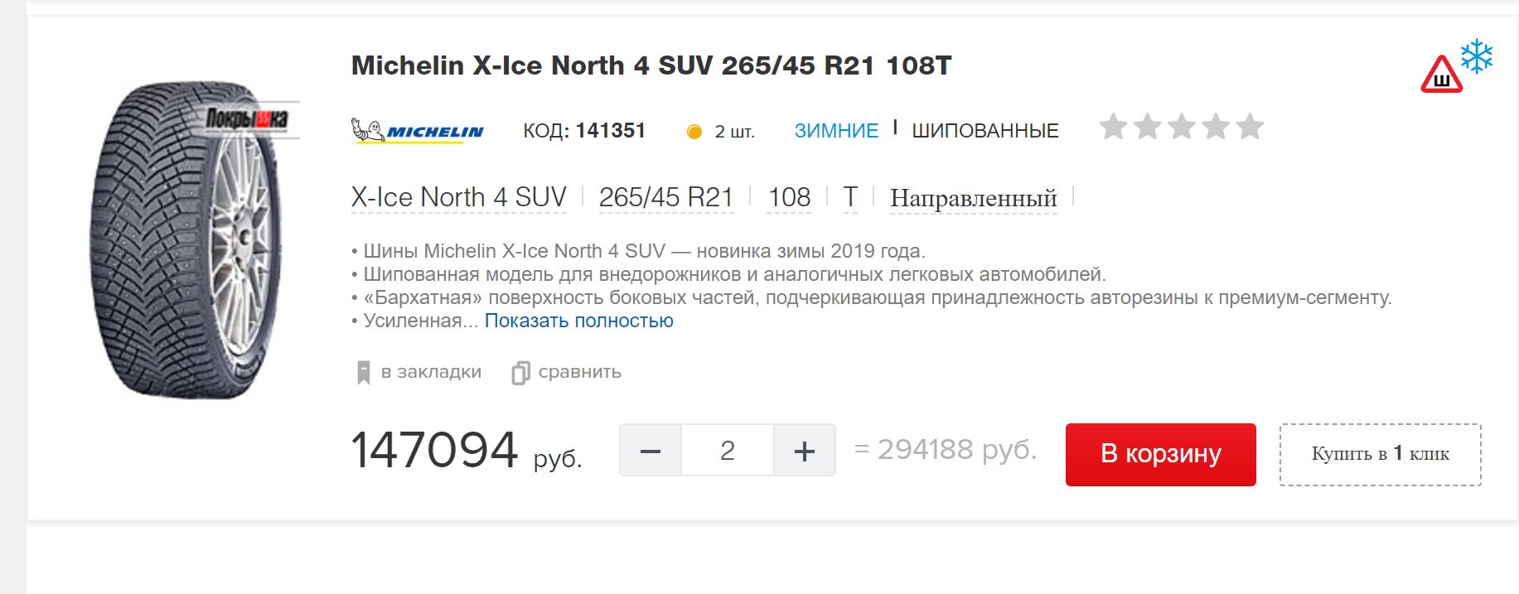Click the red studded-tire triangle icon
The height and width of the screenshot is (594, 1519).
click(x=1441, y=75)
